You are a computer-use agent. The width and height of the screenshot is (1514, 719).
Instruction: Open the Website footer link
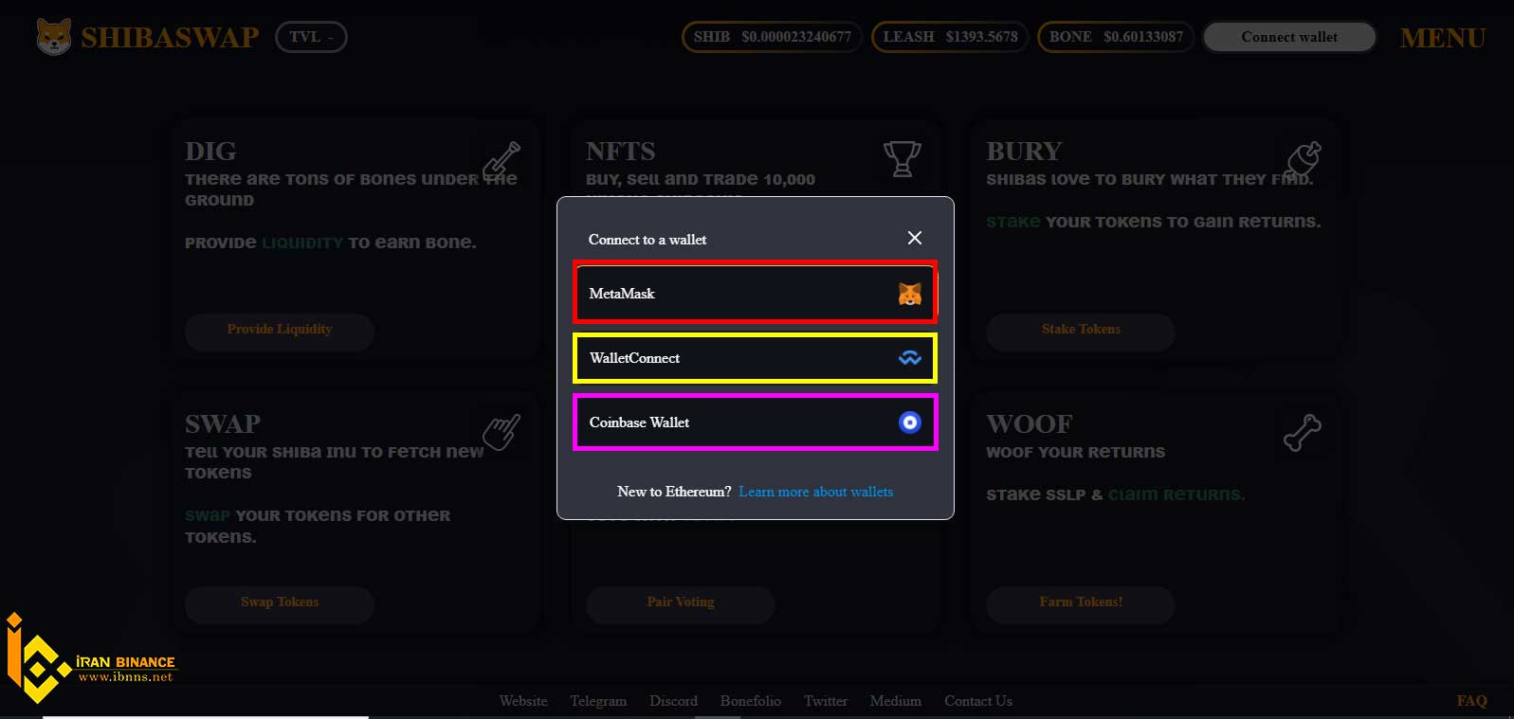point(523,701)
